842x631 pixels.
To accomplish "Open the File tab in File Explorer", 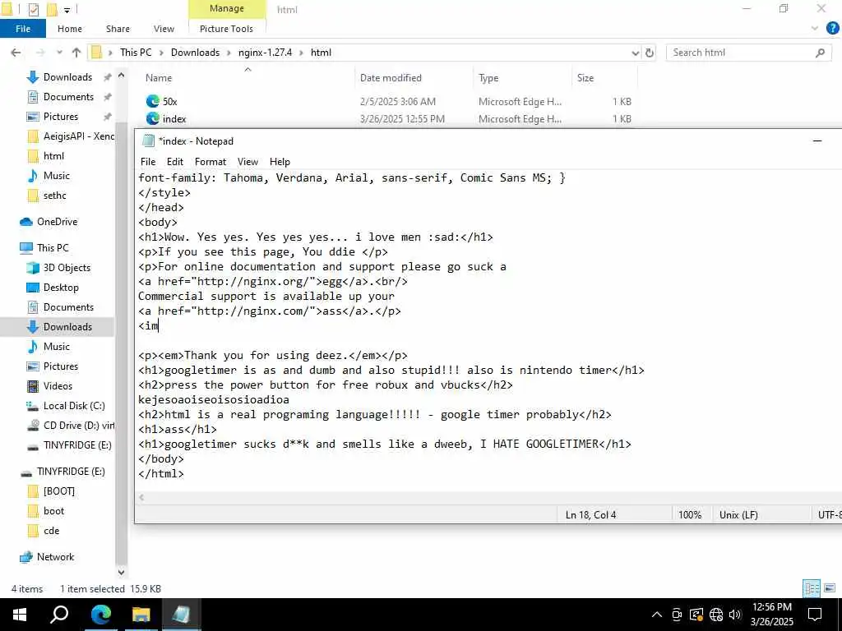I will [22, 29].
